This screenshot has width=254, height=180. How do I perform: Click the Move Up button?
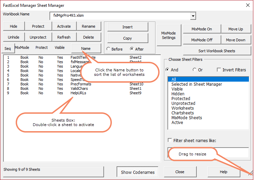[236, 29]
